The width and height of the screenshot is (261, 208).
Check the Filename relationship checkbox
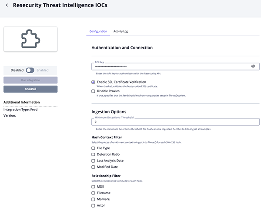93,193
